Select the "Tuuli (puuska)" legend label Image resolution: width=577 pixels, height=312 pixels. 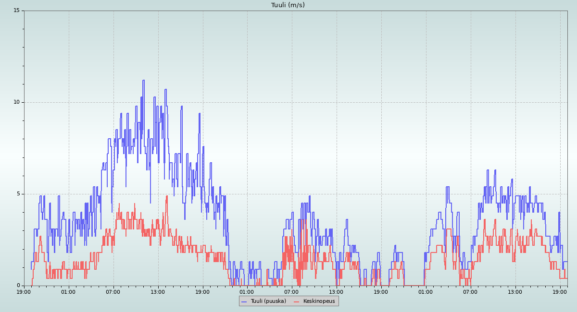[x=268, y=301]
